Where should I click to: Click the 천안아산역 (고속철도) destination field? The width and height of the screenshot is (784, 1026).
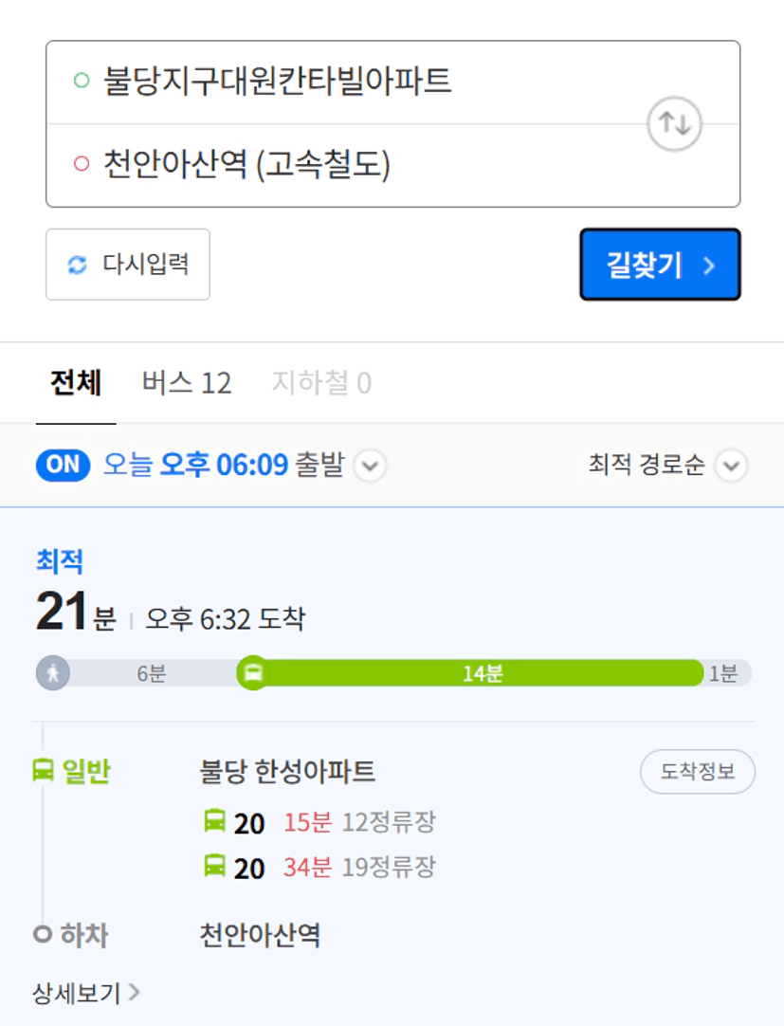(x=392, y=165)
